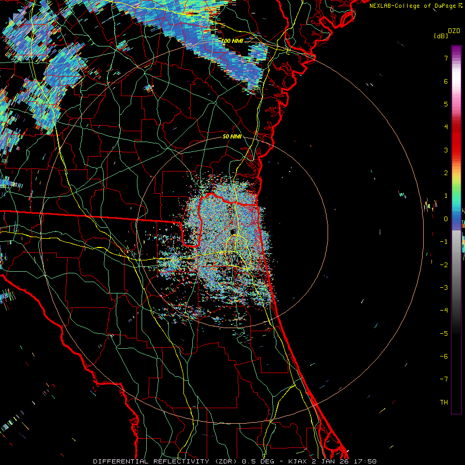
Task: Click the DZD product label above color bar
Action: (454, 31)
